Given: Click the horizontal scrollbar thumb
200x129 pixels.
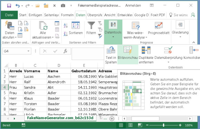Looking at the screenshot, I should 145,119.
